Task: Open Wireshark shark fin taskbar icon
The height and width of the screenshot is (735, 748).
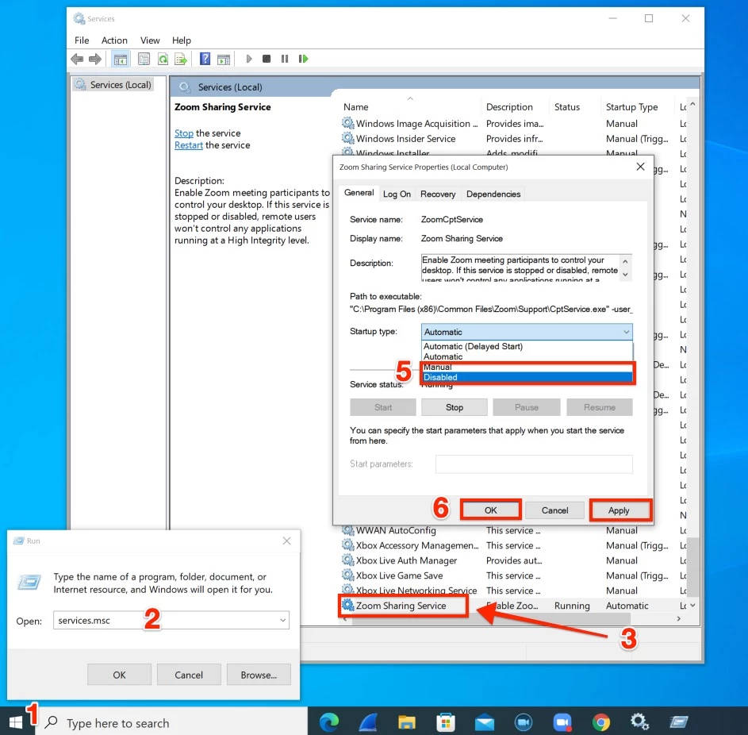Action: point(368,722)
